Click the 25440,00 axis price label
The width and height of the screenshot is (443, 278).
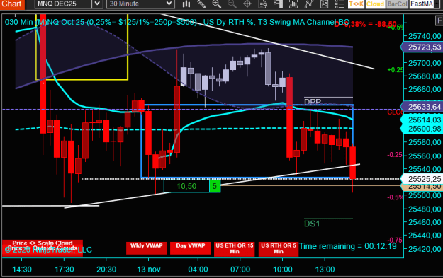(425, 236)
